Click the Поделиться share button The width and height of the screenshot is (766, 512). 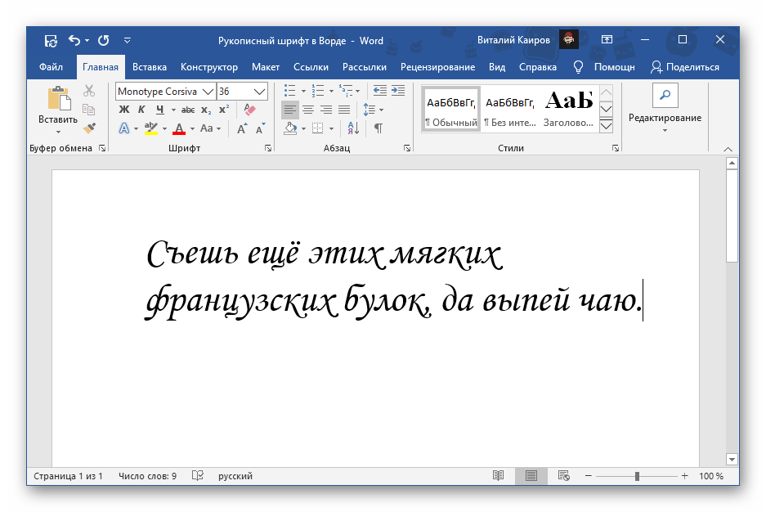(x=685, y=67)
